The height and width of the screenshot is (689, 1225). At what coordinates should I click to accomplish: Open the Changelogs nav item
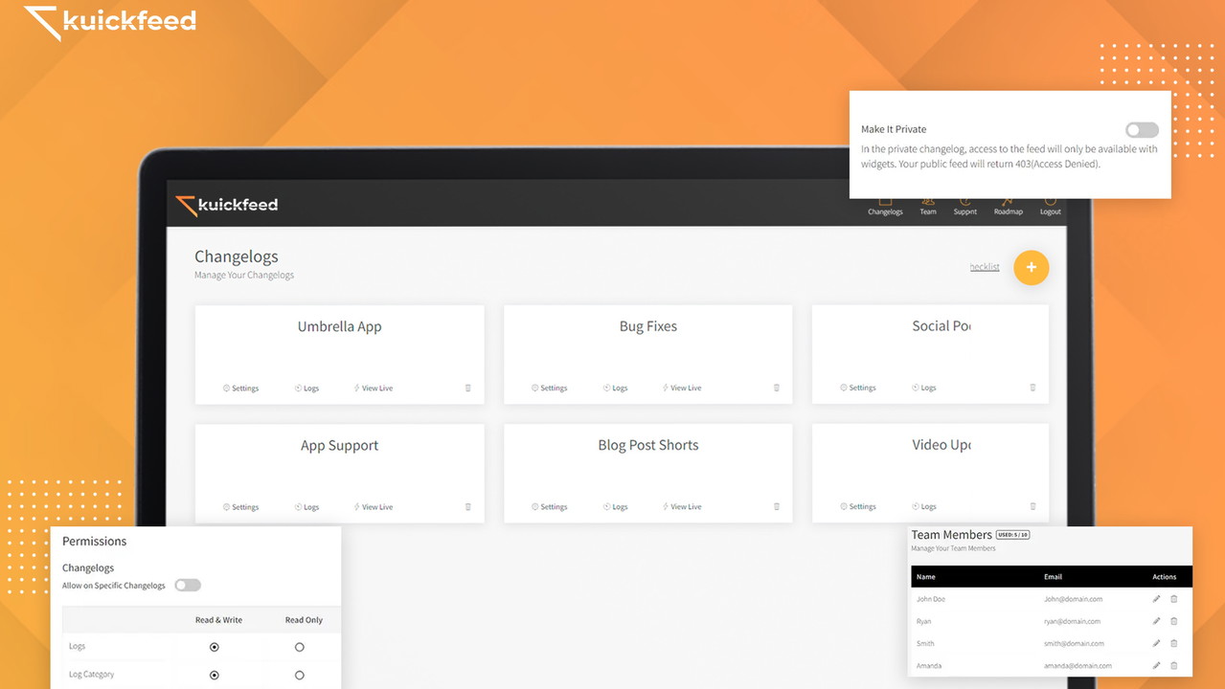tap(885, 207)
